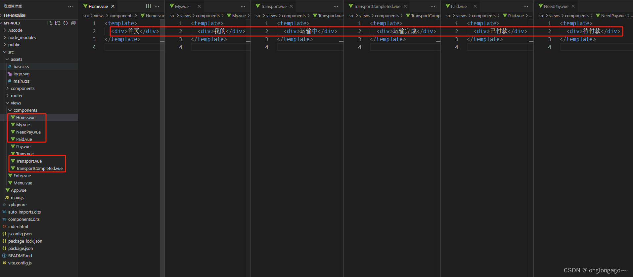The width and height of the screenshot is (633, 277).
Task: Click the New Folder icon in explorer header
Action: [58, 23]
